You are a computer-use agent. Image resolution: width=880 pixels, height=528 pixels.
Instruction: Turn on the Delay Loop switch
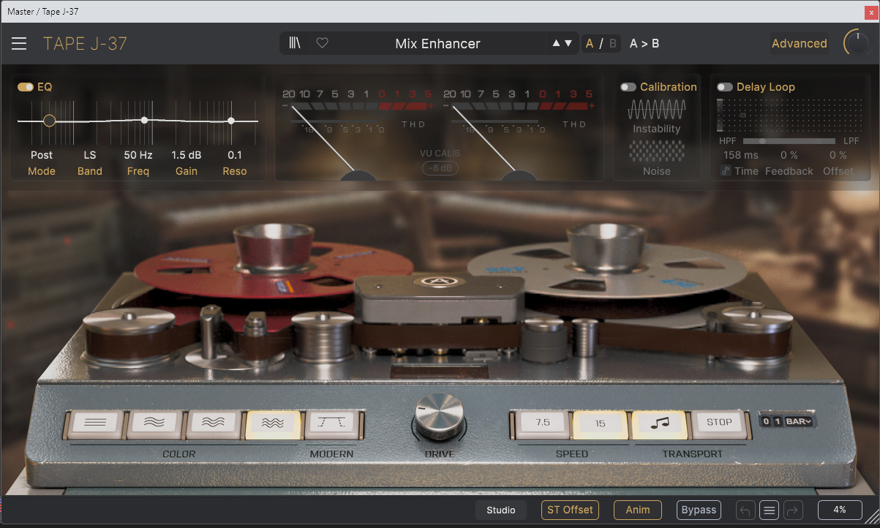pyautogui.click(x=724, y=87)
